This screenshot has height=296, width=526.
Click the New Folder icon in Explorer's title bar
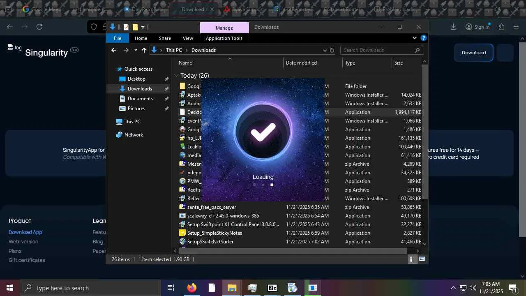coord(135,27)
